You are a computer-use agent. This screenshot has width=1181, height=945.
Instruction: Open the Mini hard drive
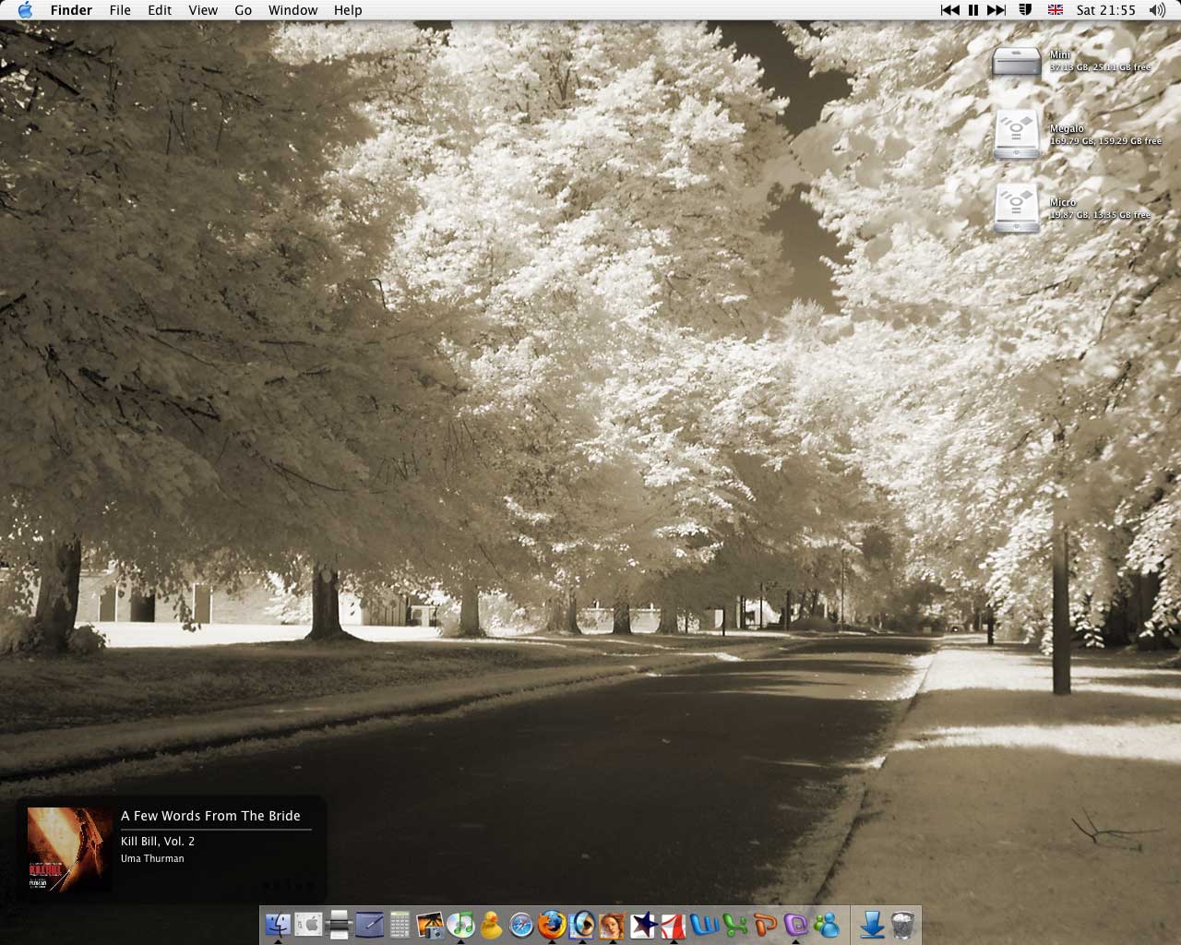click(x=1016, y=63)
